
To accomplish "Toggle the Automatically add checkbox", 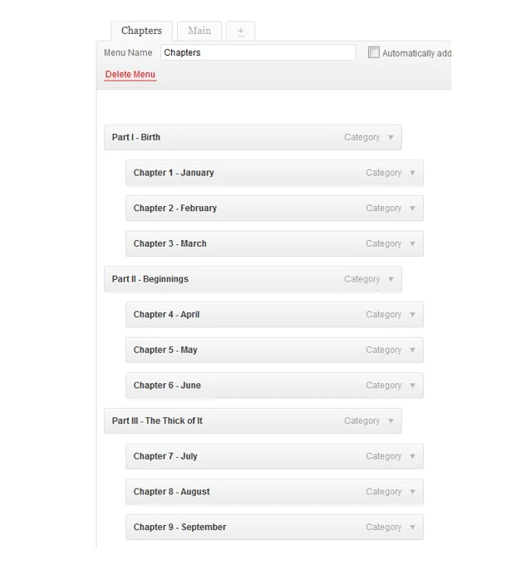I will point(374,52).
